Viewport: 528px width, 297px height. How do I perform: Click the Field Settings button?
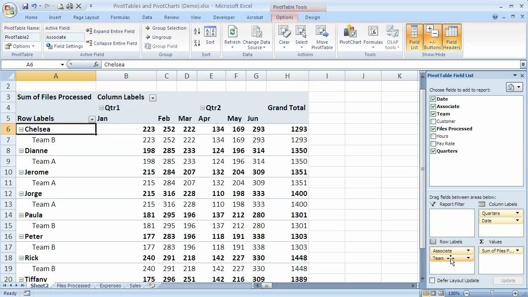tap(64, 46)
